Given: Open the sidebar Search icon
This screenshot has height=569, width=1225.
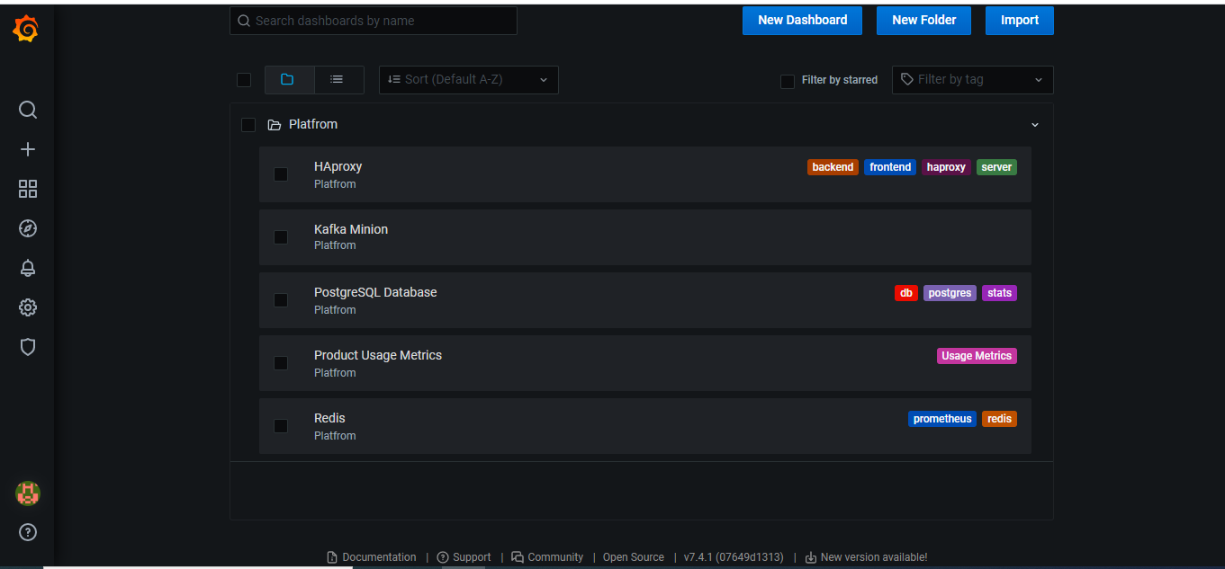Looking at the screenshot, I should (28, 110).
